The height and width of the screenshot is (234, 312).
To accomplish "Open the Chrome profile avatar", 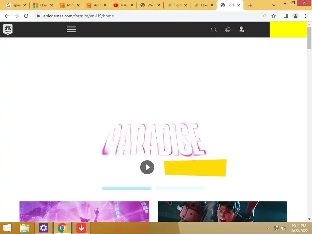I will (296, 16).
